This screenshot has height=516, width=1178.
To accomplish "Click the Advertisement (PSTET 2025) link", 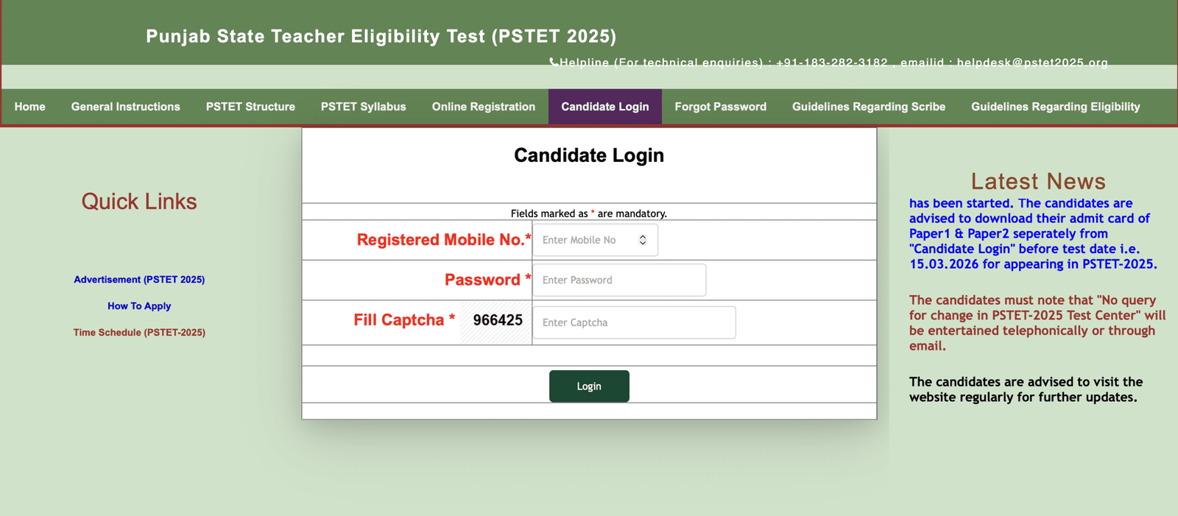I will pyautogui.click(x=139, y=280).
